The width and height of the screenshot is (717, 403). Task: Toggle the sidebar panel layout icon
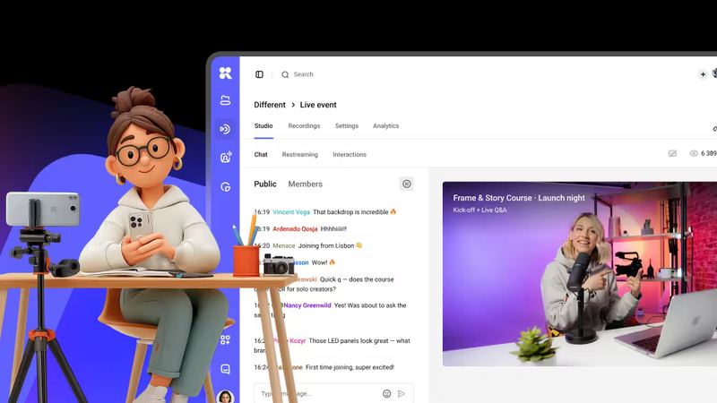click(259, 74)
